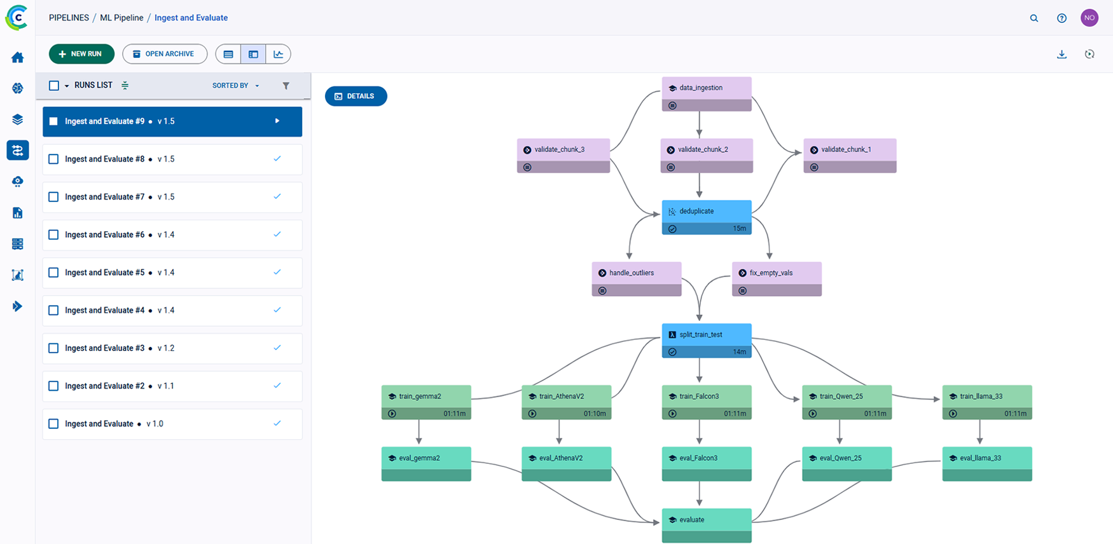Expand the Ingest and Evaluate #9 row arrow

point(277,121)
